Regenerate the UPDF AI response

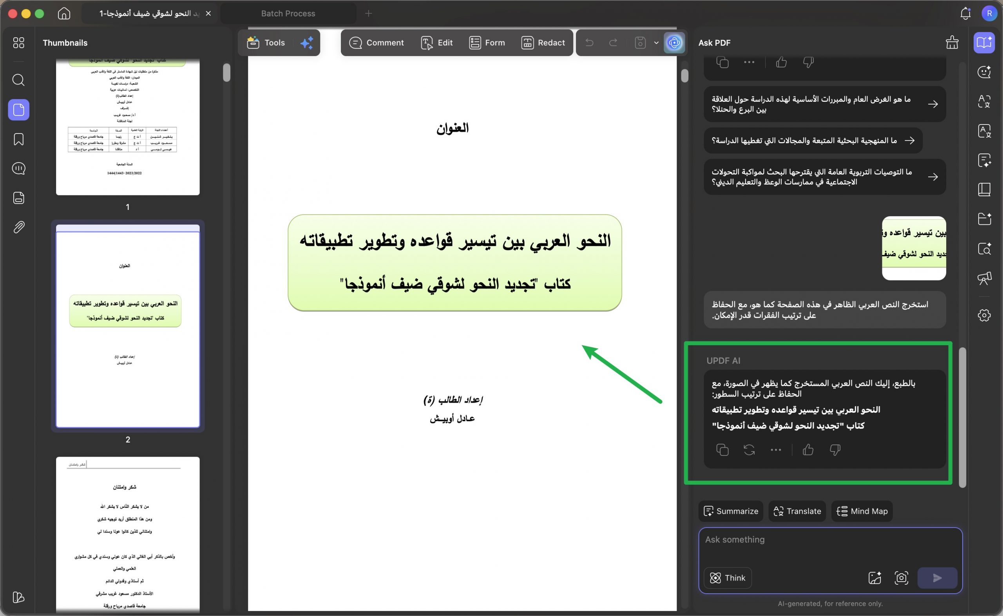pos(749,450)
